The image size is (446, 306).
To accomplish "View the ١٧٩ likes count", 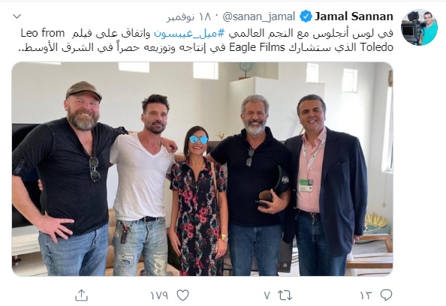I will (160, 295).
